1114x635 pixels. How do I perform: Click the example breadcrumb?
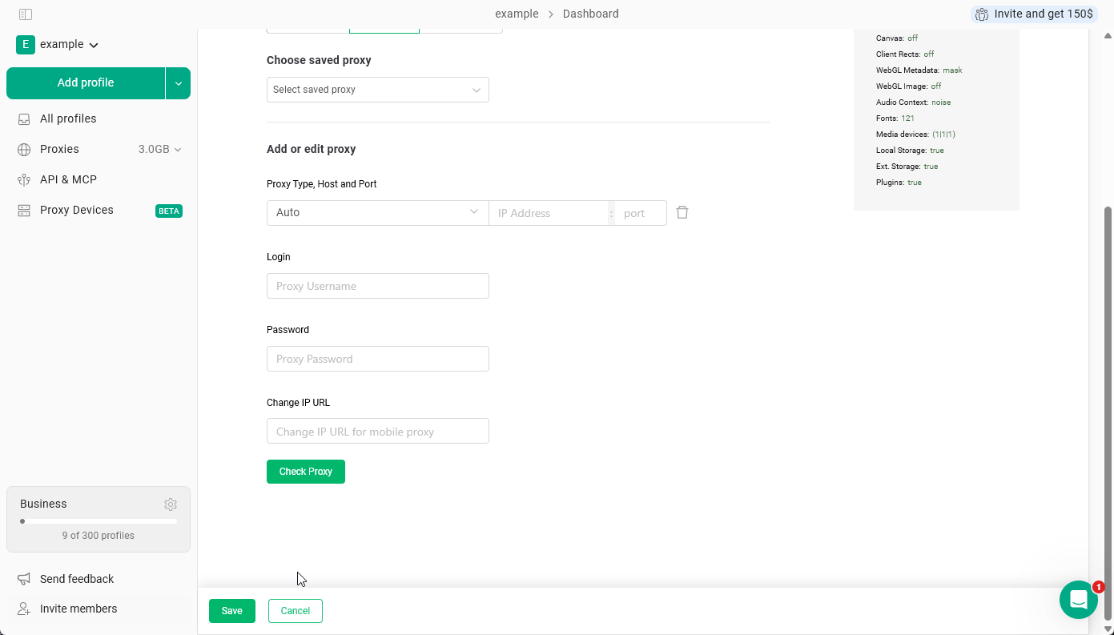click(517, 14)
